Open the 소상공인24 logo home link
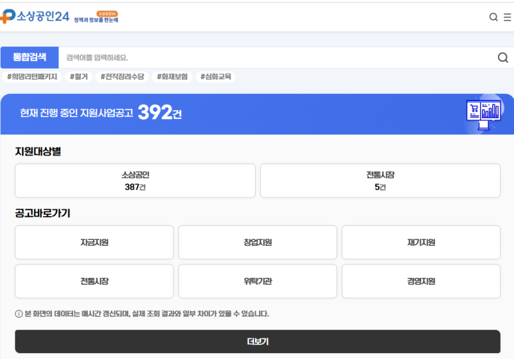The image size is (514, 359). pyautogui.click(x=35, y=17)
